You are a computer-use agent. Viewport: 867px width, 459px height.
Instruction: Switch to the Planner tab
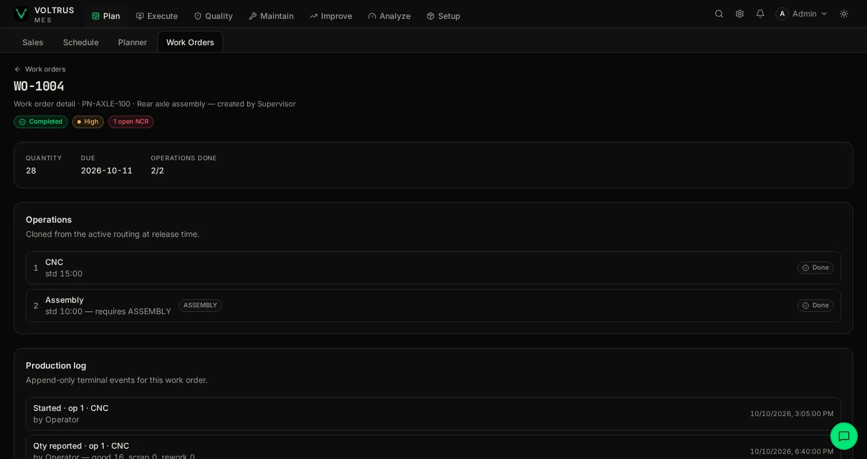132,42
